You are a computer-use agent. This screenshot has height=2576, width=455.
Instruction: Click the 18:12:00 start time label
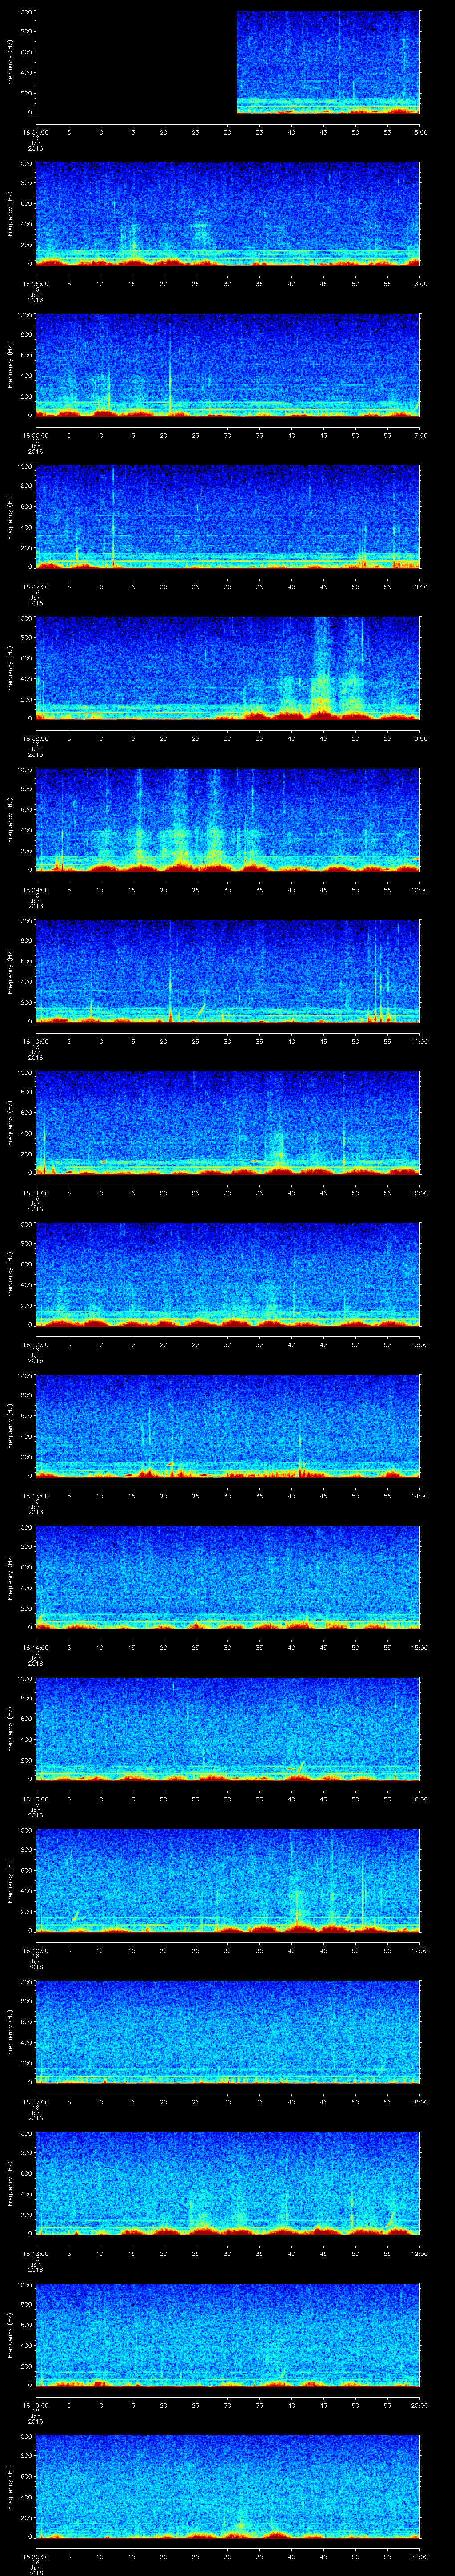[35, 1344]
